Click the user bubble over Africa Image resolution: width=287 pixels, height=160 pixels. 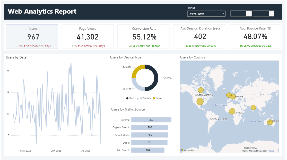click(x=232, y=111)
